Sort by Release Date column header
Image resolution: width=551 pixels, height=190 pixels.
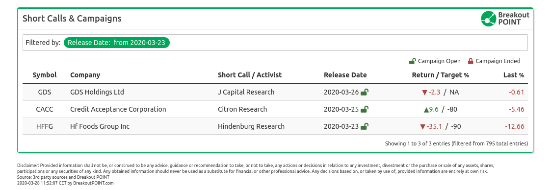click(345, 75)
